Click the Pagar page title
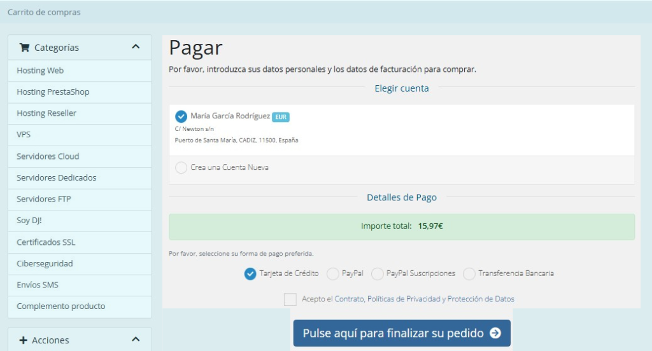Image resolution: width=652 pixels, height=351 pixels. 196,48
